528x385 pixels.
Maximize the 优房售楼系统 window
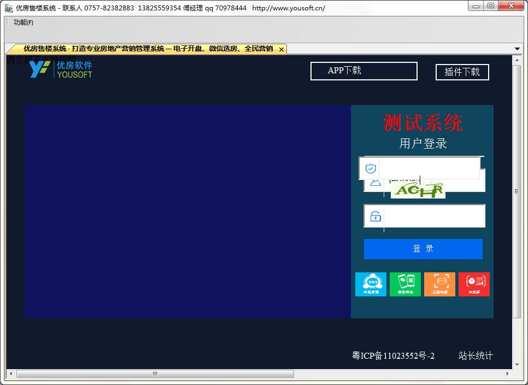pyautogui.click(x=491, y=6)
